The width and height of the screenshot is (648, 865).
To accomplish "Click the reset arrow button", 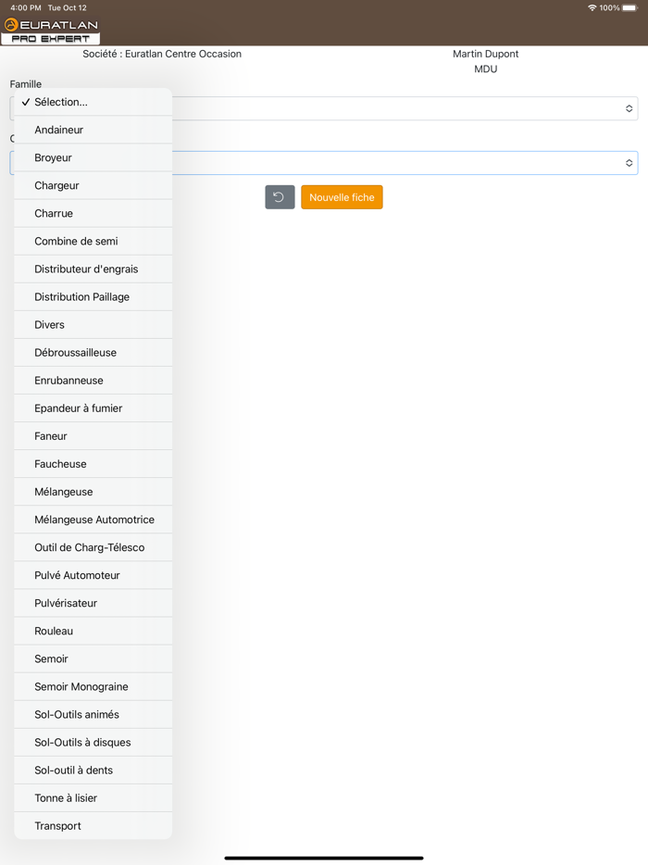I will click(x=280, y=197).
